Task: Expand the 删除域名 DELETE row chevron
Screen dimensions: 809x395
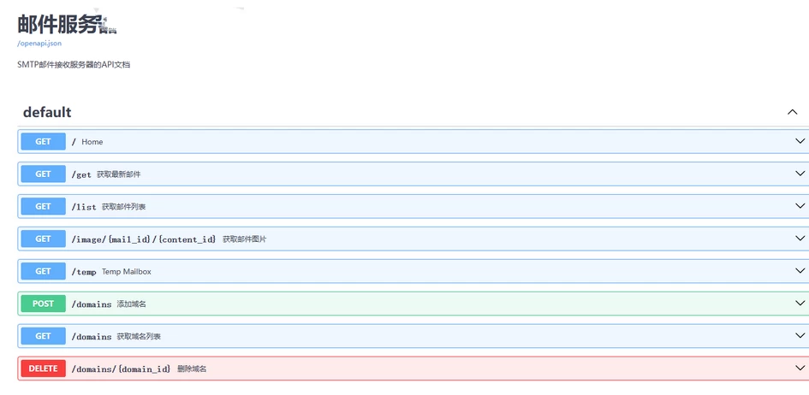Action: [800, 369]
